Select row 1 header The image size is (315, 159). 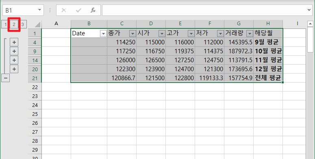pyautogui.click(x=35, y=33)
